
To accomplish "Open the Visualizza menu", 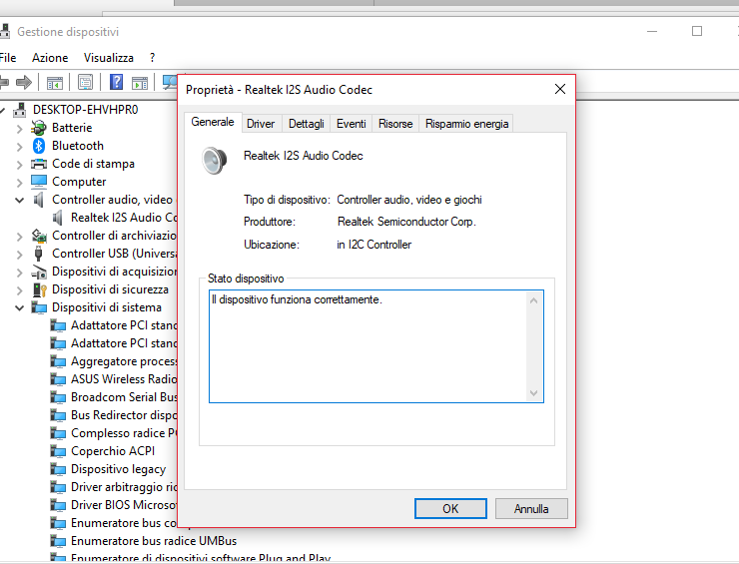I will [109, 58].
